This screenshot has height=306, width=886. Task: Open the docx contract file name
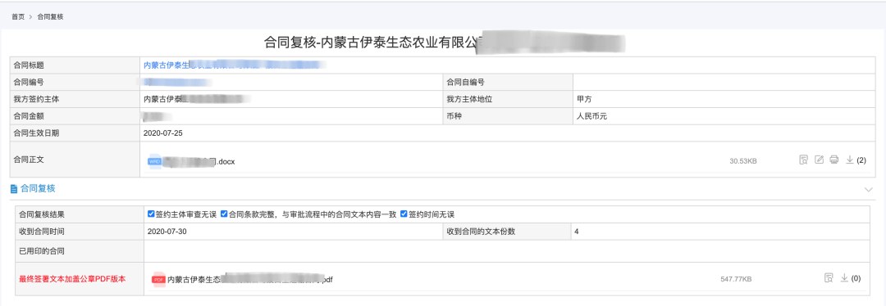[199, 162]
